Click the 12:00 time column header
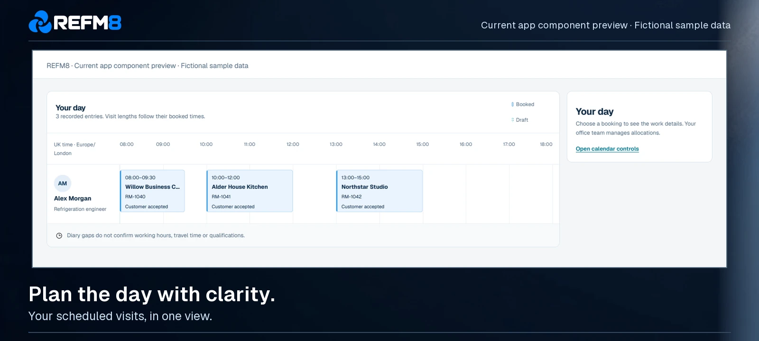 pyautogui.click(x=293, y=144)
